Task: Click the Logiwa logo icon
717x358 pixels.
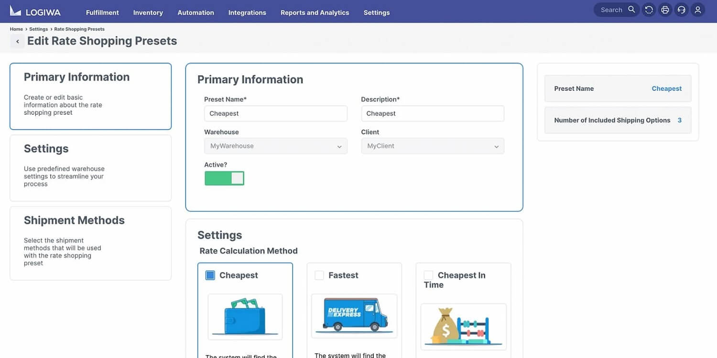Action: click(x=15, y=11)
